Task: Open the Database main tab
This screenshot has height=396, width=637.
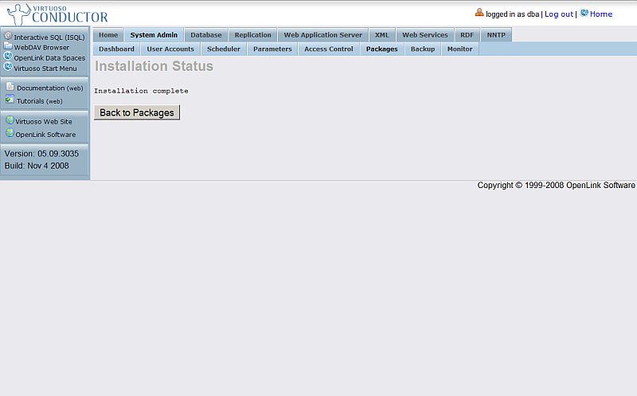Action: [205, 35]
